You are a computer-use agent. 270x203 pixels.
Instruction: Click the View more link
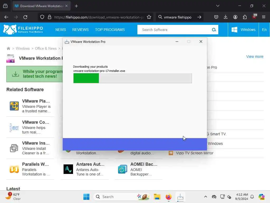[255, 57]
